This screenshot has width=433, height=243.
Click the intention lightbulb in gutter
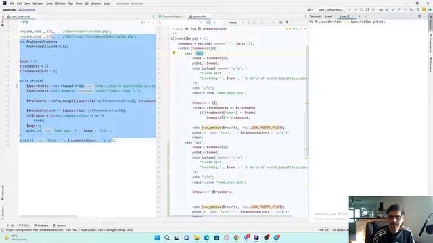click(x=174, y=53)
